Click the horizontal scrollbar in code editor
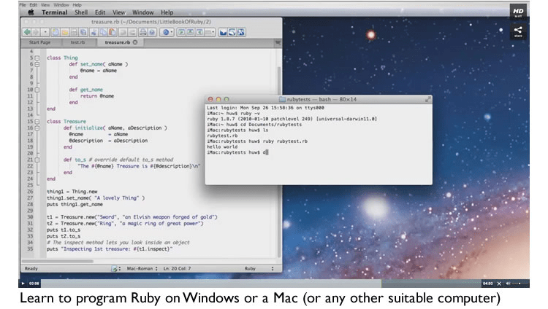Viewport: 548px width, 309px height. [x=58, y=261]
